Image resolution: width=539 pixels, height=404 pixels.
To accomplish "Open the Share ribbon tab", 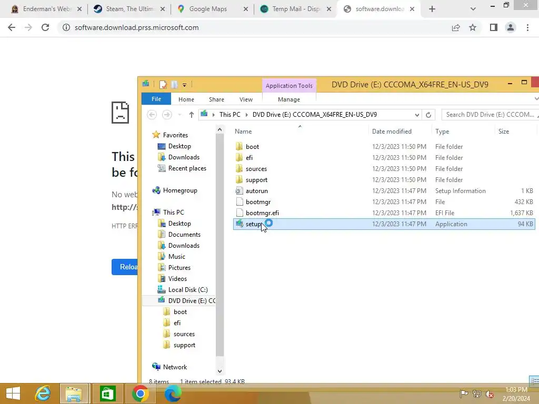I will [216, 99].
